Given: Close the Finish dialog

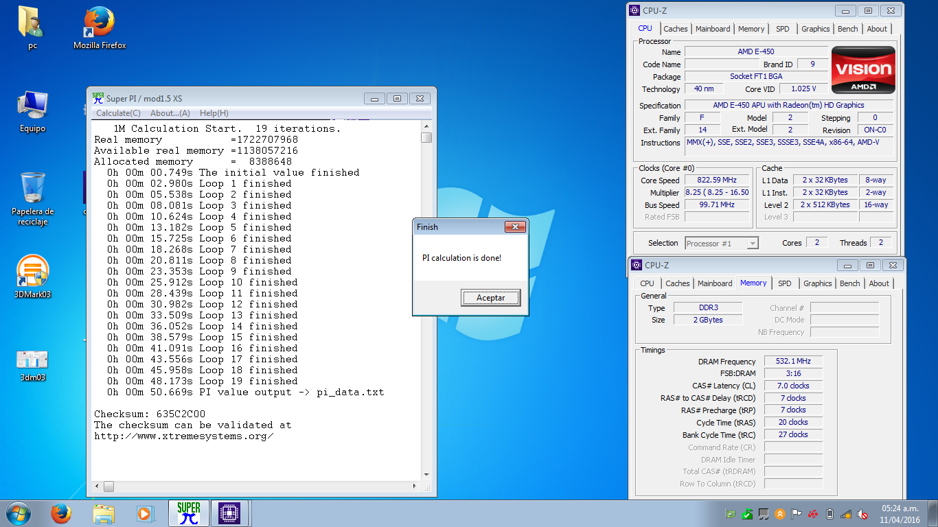Looking at the screenshot, I should click(x=515, y=227).
